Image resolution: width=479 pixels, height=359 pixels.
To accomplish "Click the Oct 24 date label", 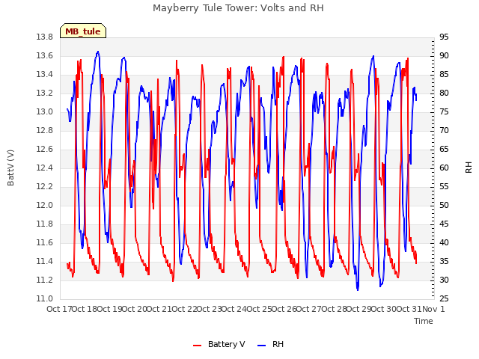I will (x=234, y=309).
